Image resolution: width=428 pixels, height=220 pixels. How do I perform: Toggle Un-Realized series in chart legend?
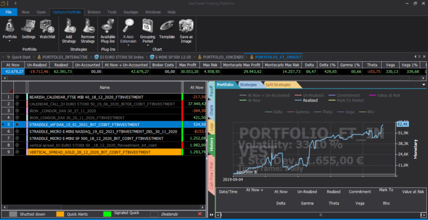[309, 96]
